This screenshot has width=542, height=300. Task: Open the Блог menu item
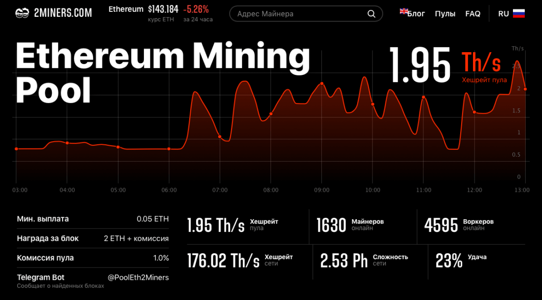(x=416, y=14)
